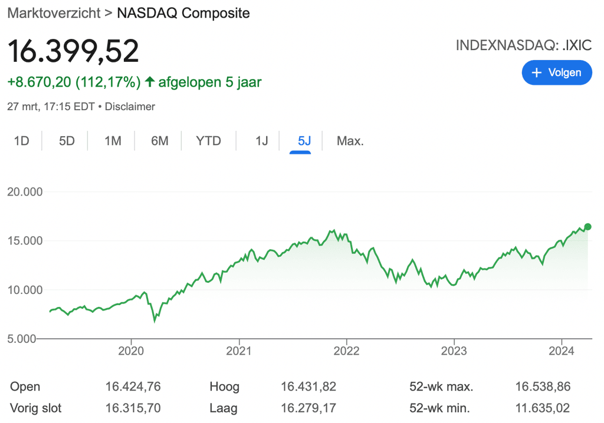Image resolution: width=604 pixels, height=423 pixels.
Task: Click the 2024 x-axis label
Action: (x=562, y=352)
